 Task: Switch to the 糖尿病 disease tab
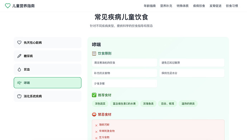[x=48, y=56]
